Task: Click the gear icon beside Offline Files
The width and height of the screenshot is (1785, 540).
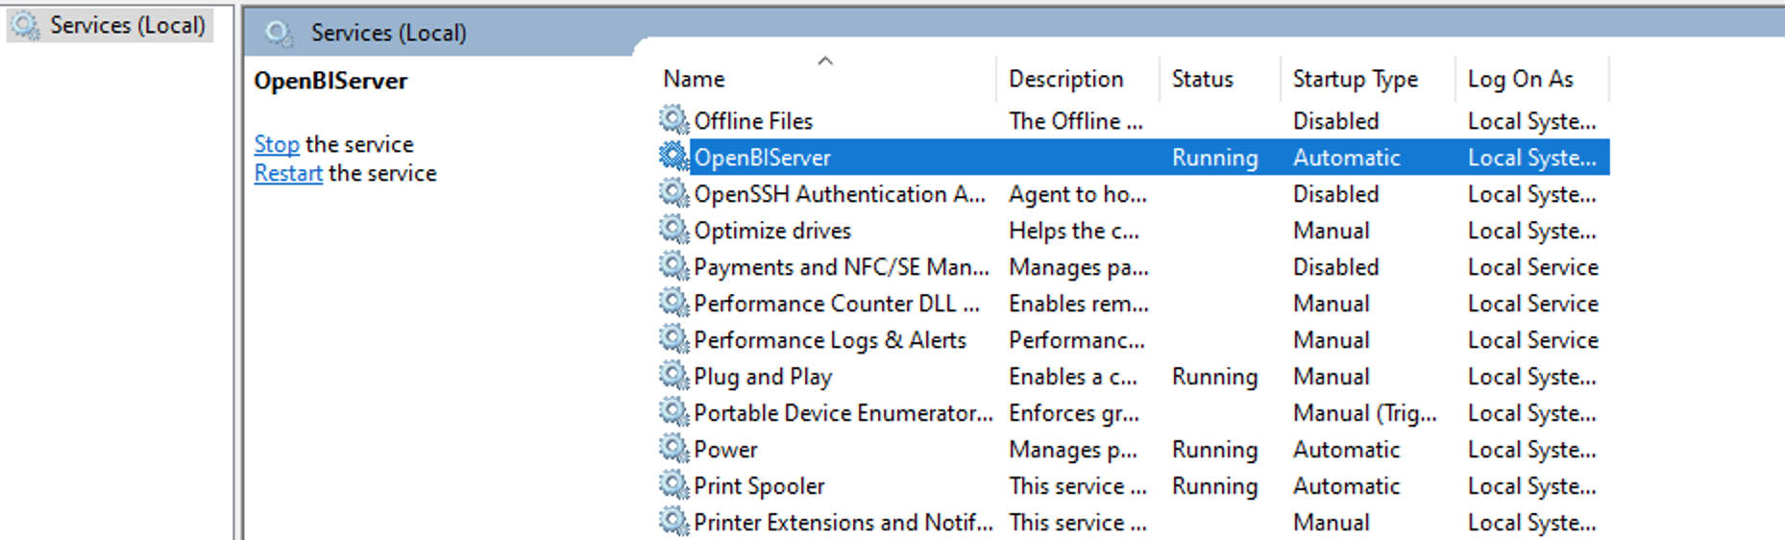Action: [673, 120]
